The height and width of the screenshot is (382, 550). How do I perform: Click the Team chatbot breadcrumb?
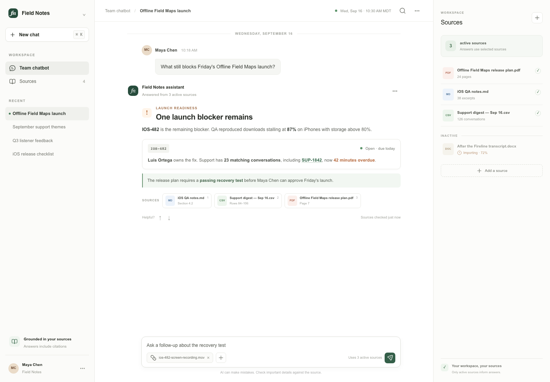(118, 11)
